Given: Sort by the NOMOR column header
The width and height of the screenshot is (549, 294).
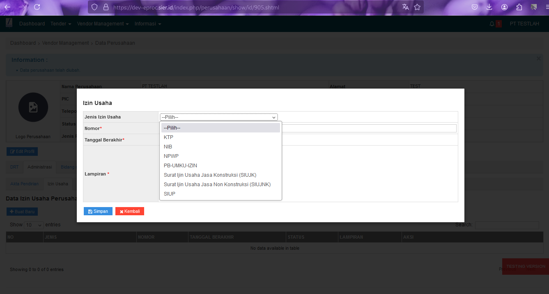Looking at the screenshot, I should coord(162,237).
